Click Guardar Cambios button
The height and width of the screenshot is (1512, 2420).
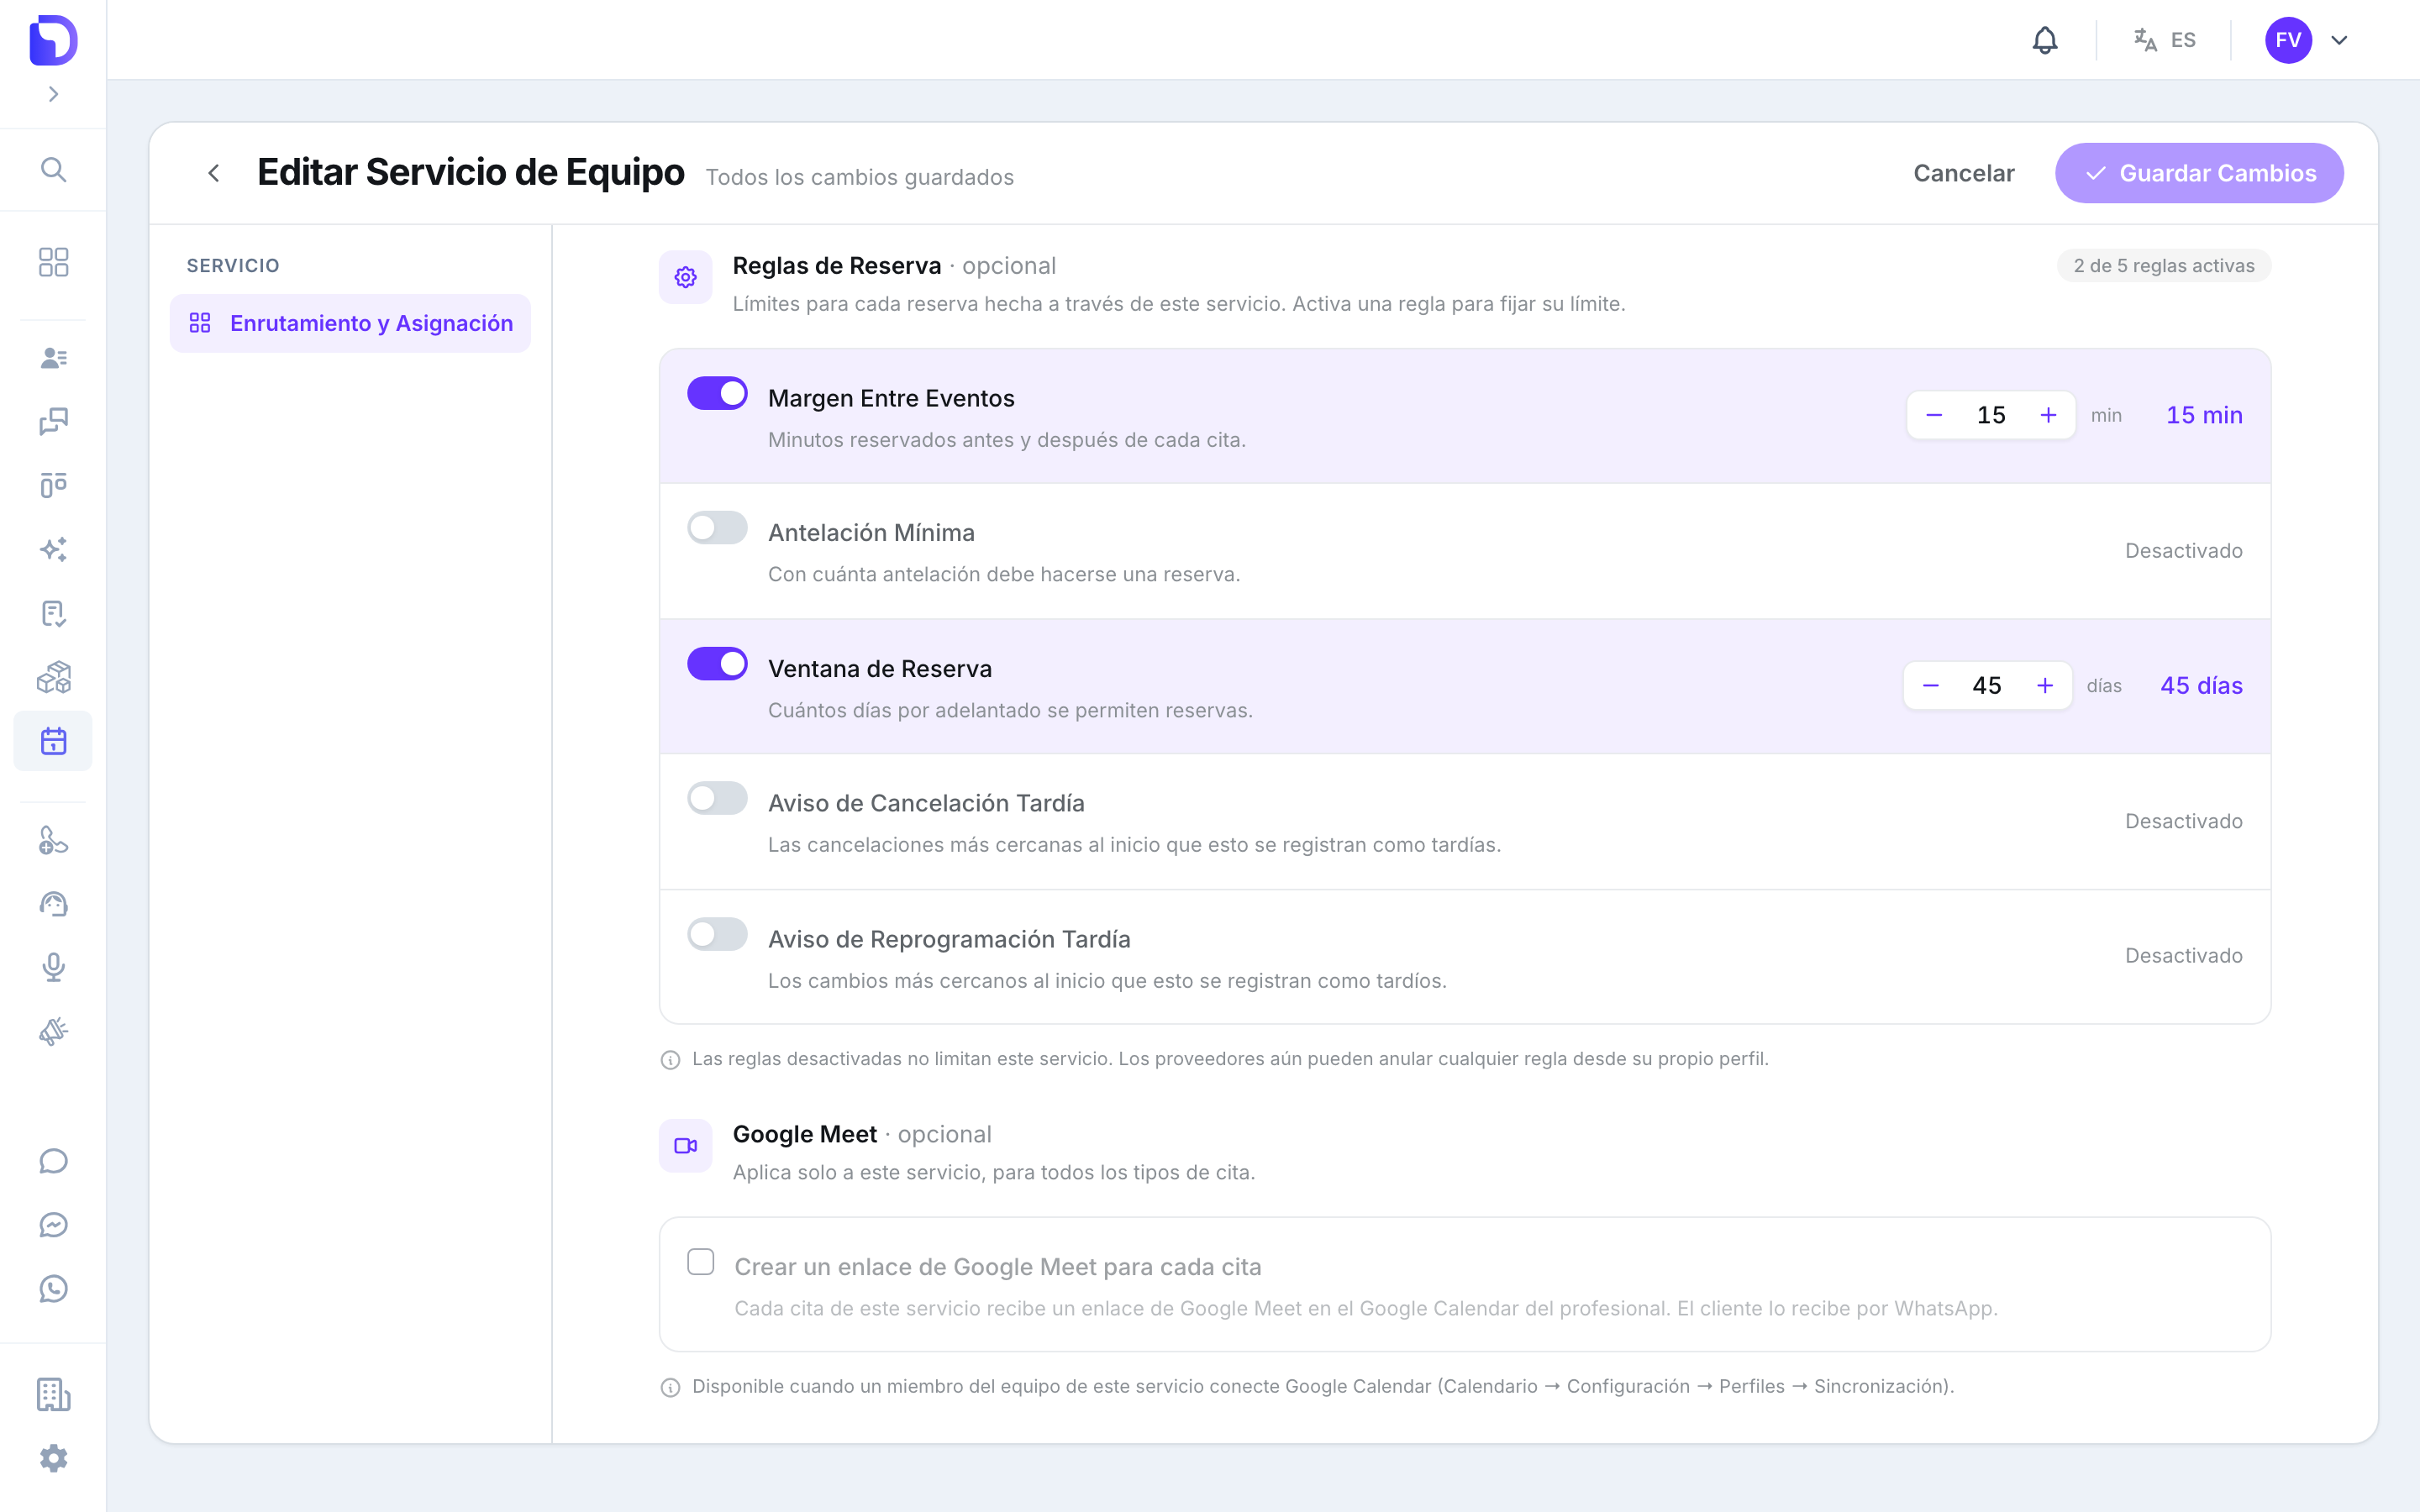[x=2199, y=173]
